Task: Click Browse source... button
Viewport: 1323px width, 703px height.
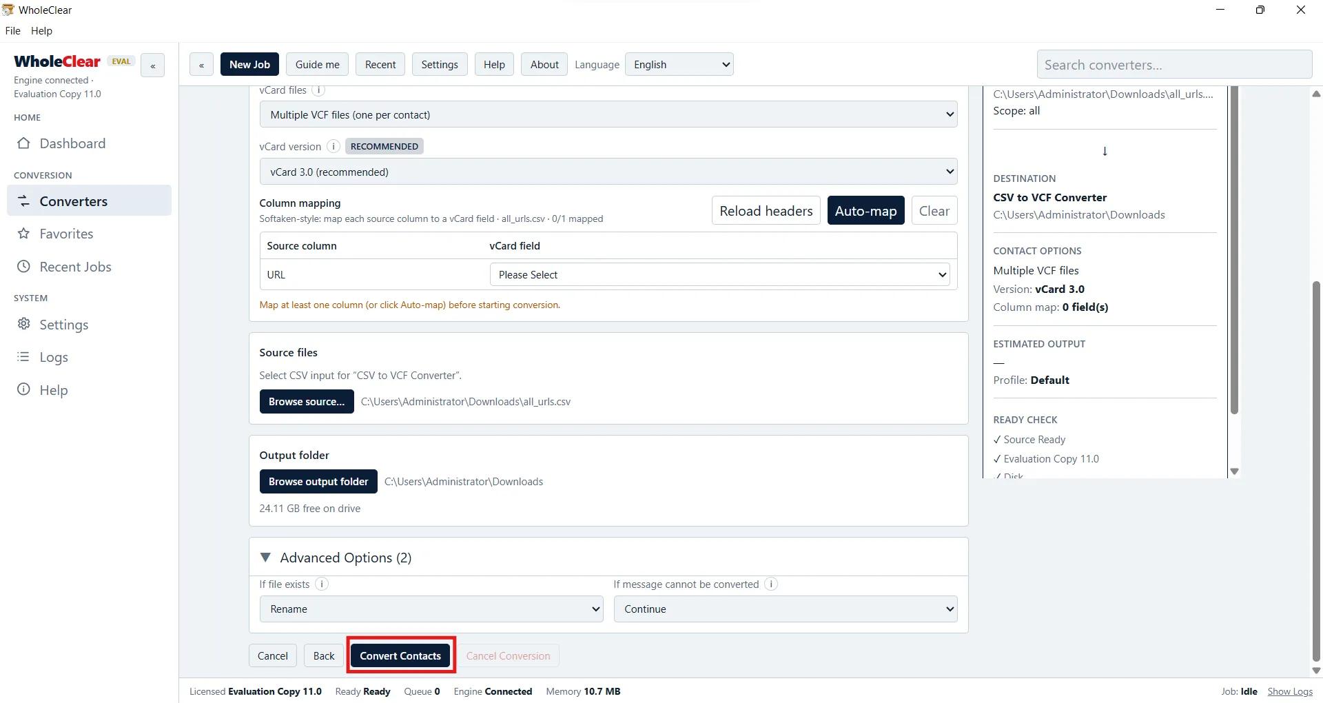Action: click(x=307, y=402)
